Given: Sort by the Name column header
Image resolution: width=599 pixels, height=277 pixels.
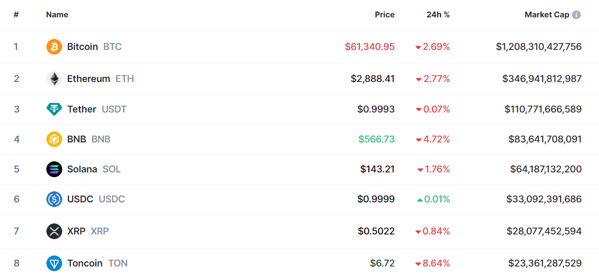Looking at the screenshot, I should pos(57,15).
